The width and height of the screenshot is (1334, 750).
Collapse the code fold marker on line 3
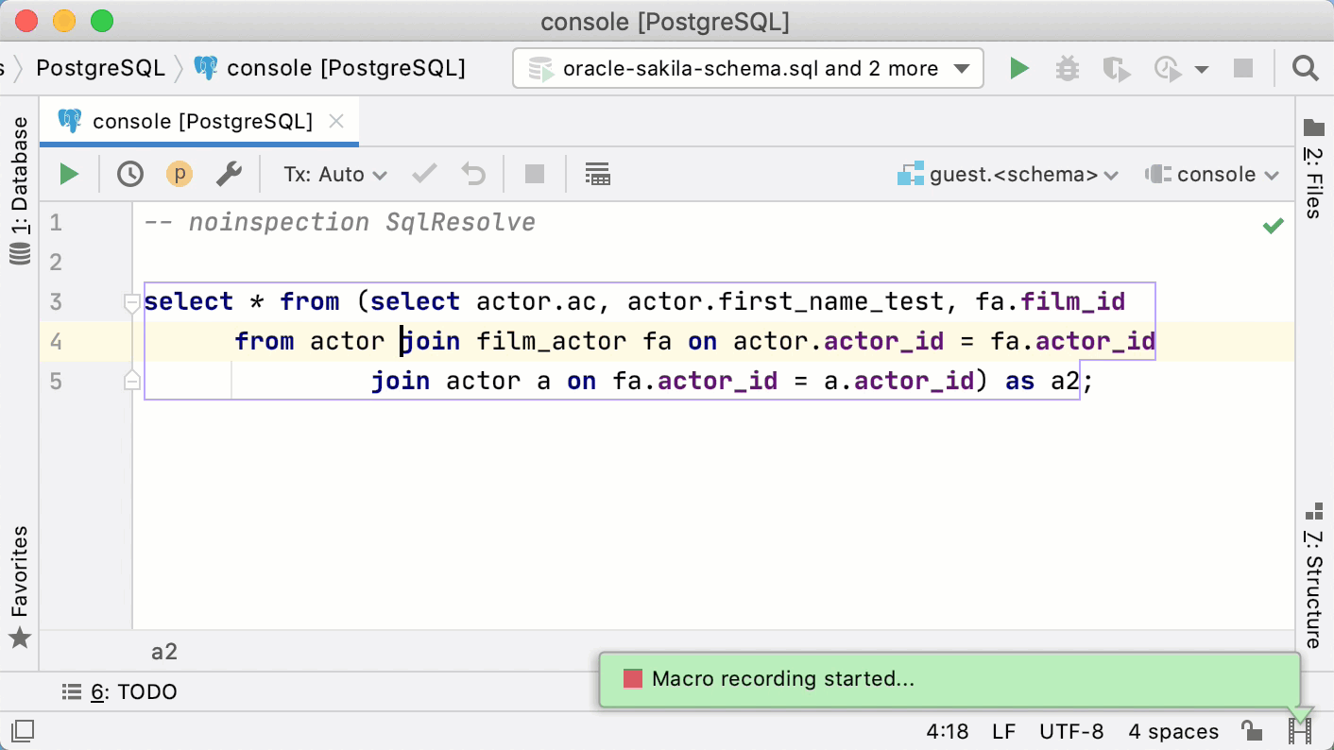[x=132, y=303]
